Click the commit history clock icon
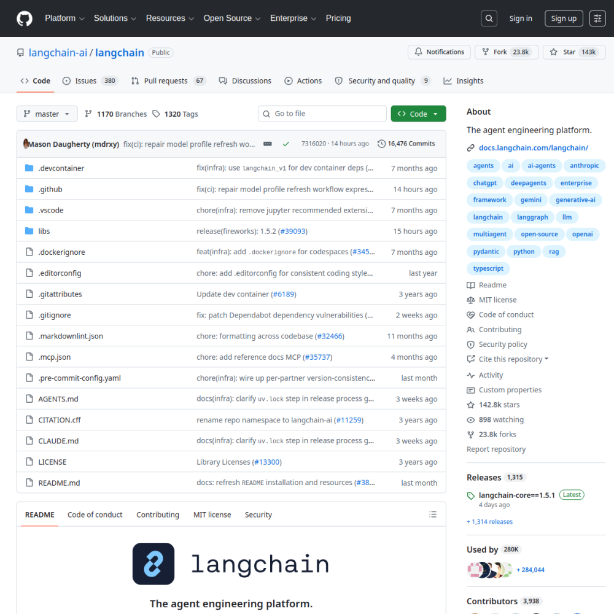The height and width of the screenshot is (614, 614). (381, 144)
